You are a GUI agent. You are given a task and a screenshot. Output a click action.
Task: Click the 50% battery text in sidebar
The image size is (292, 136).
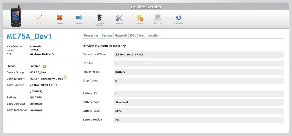tap(38, 97)
